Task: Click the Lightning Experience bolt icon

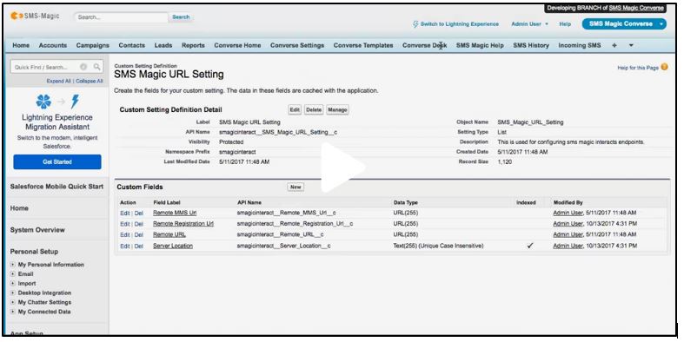Action: [x=75, y=102]
